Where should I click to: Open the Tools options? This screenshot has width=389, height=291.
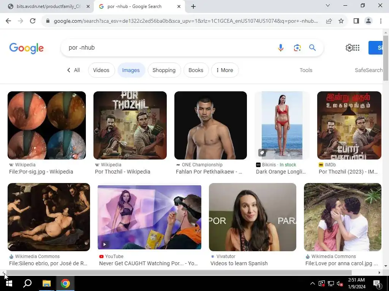coord(306,70)
